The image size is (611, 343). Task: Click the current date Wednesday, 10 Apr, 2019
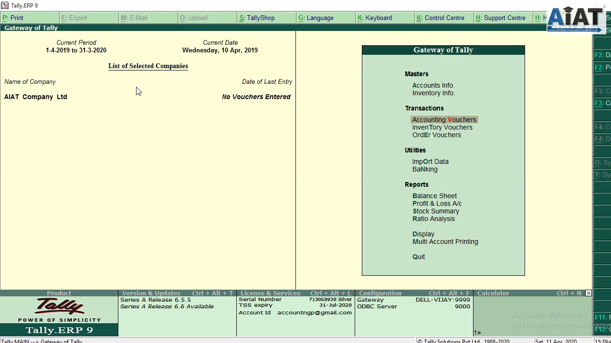click(220, 50)
